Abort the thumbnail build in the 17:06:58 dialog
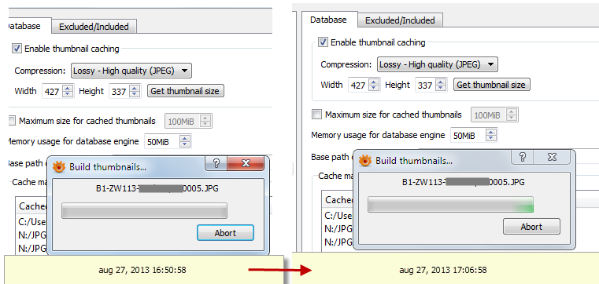This screenshot has width=599, height=284. 531,227
